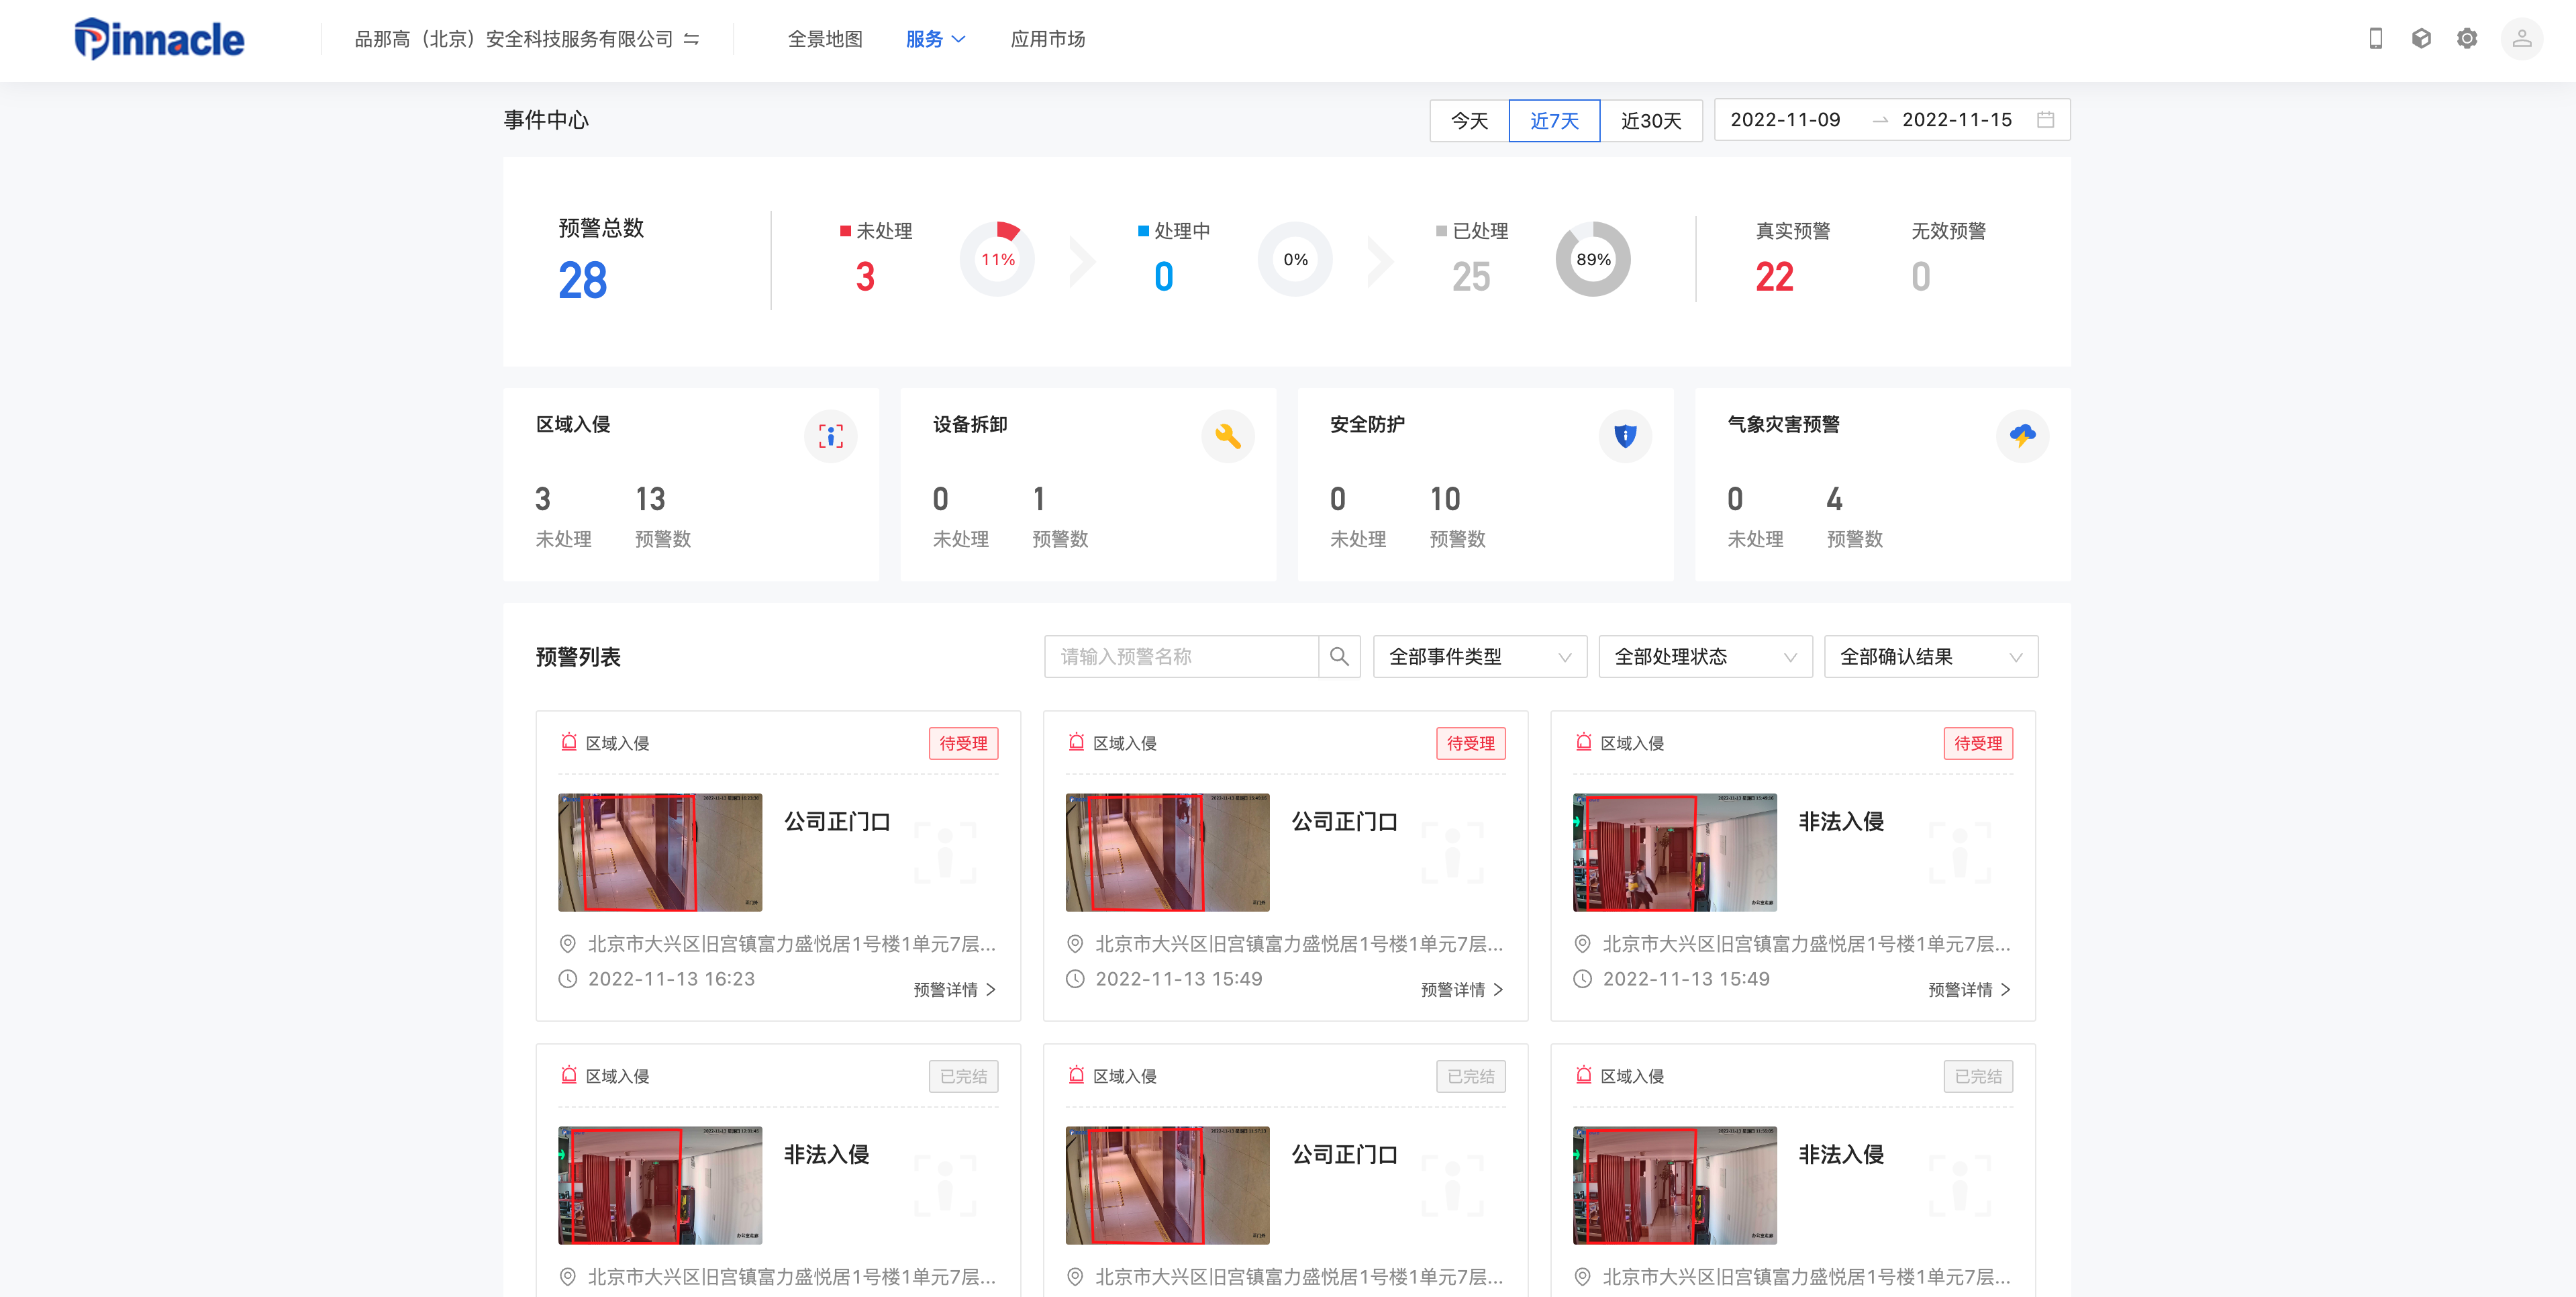
Task: Open thumbnail of 15:49 非法入侵 alert
Action: click(1674, 852)
